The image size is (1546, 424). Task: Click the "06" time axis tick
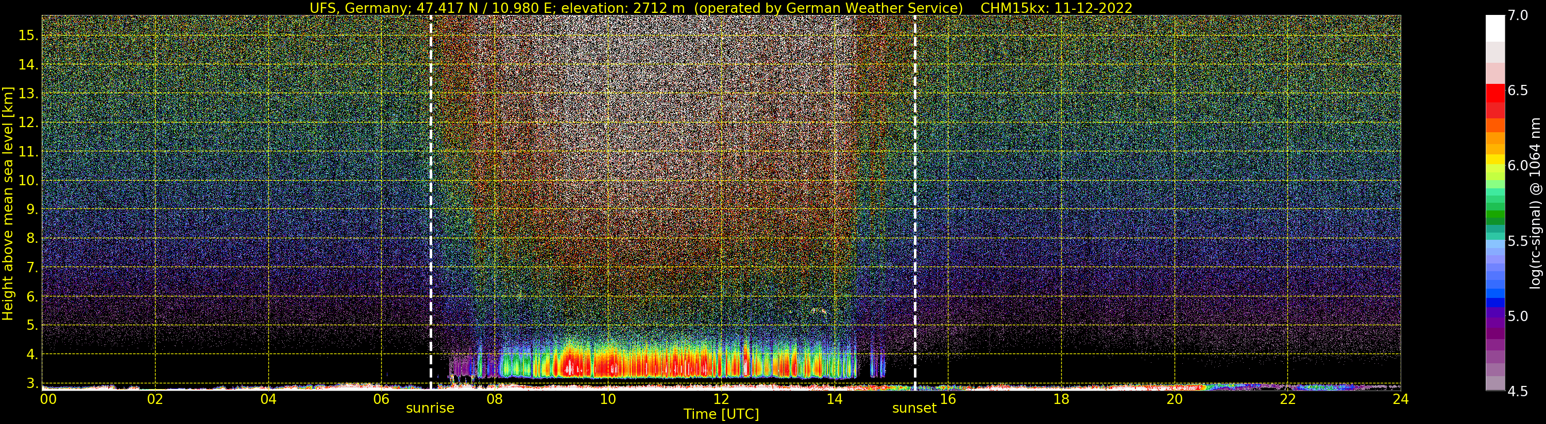point(381,399)
